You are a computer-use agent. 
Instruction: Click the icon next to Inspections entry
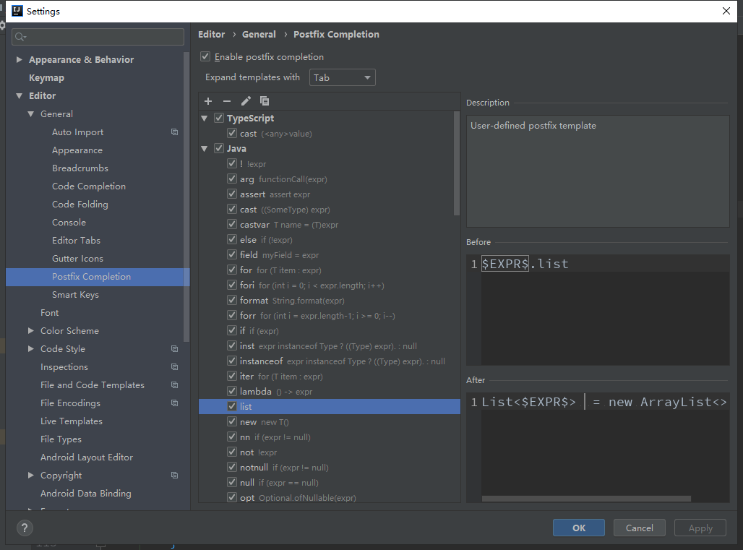coord(174,366)
